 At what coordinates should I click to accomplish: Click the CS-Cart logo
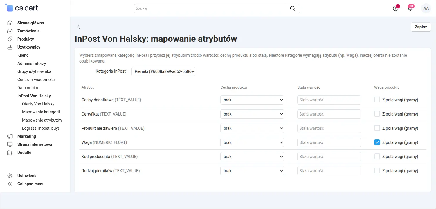coord(22,8)
